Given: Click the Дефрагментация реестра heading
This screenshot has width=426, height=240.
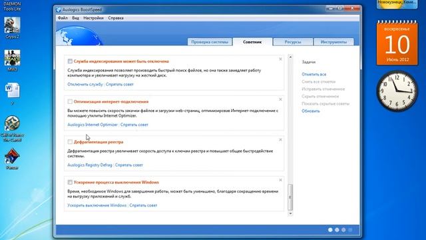Looking at the screenshot, I should click(99, 142).
